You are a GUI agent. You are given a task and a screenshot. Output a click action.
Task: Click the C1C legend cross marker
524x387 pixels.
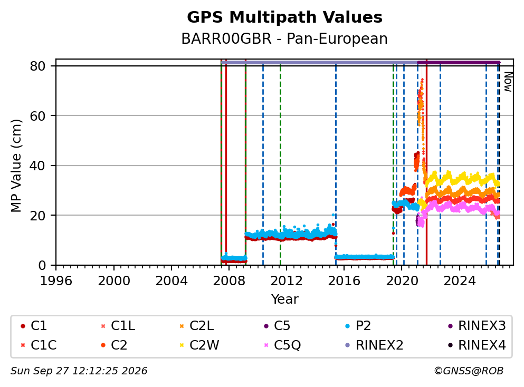point(23,345)
